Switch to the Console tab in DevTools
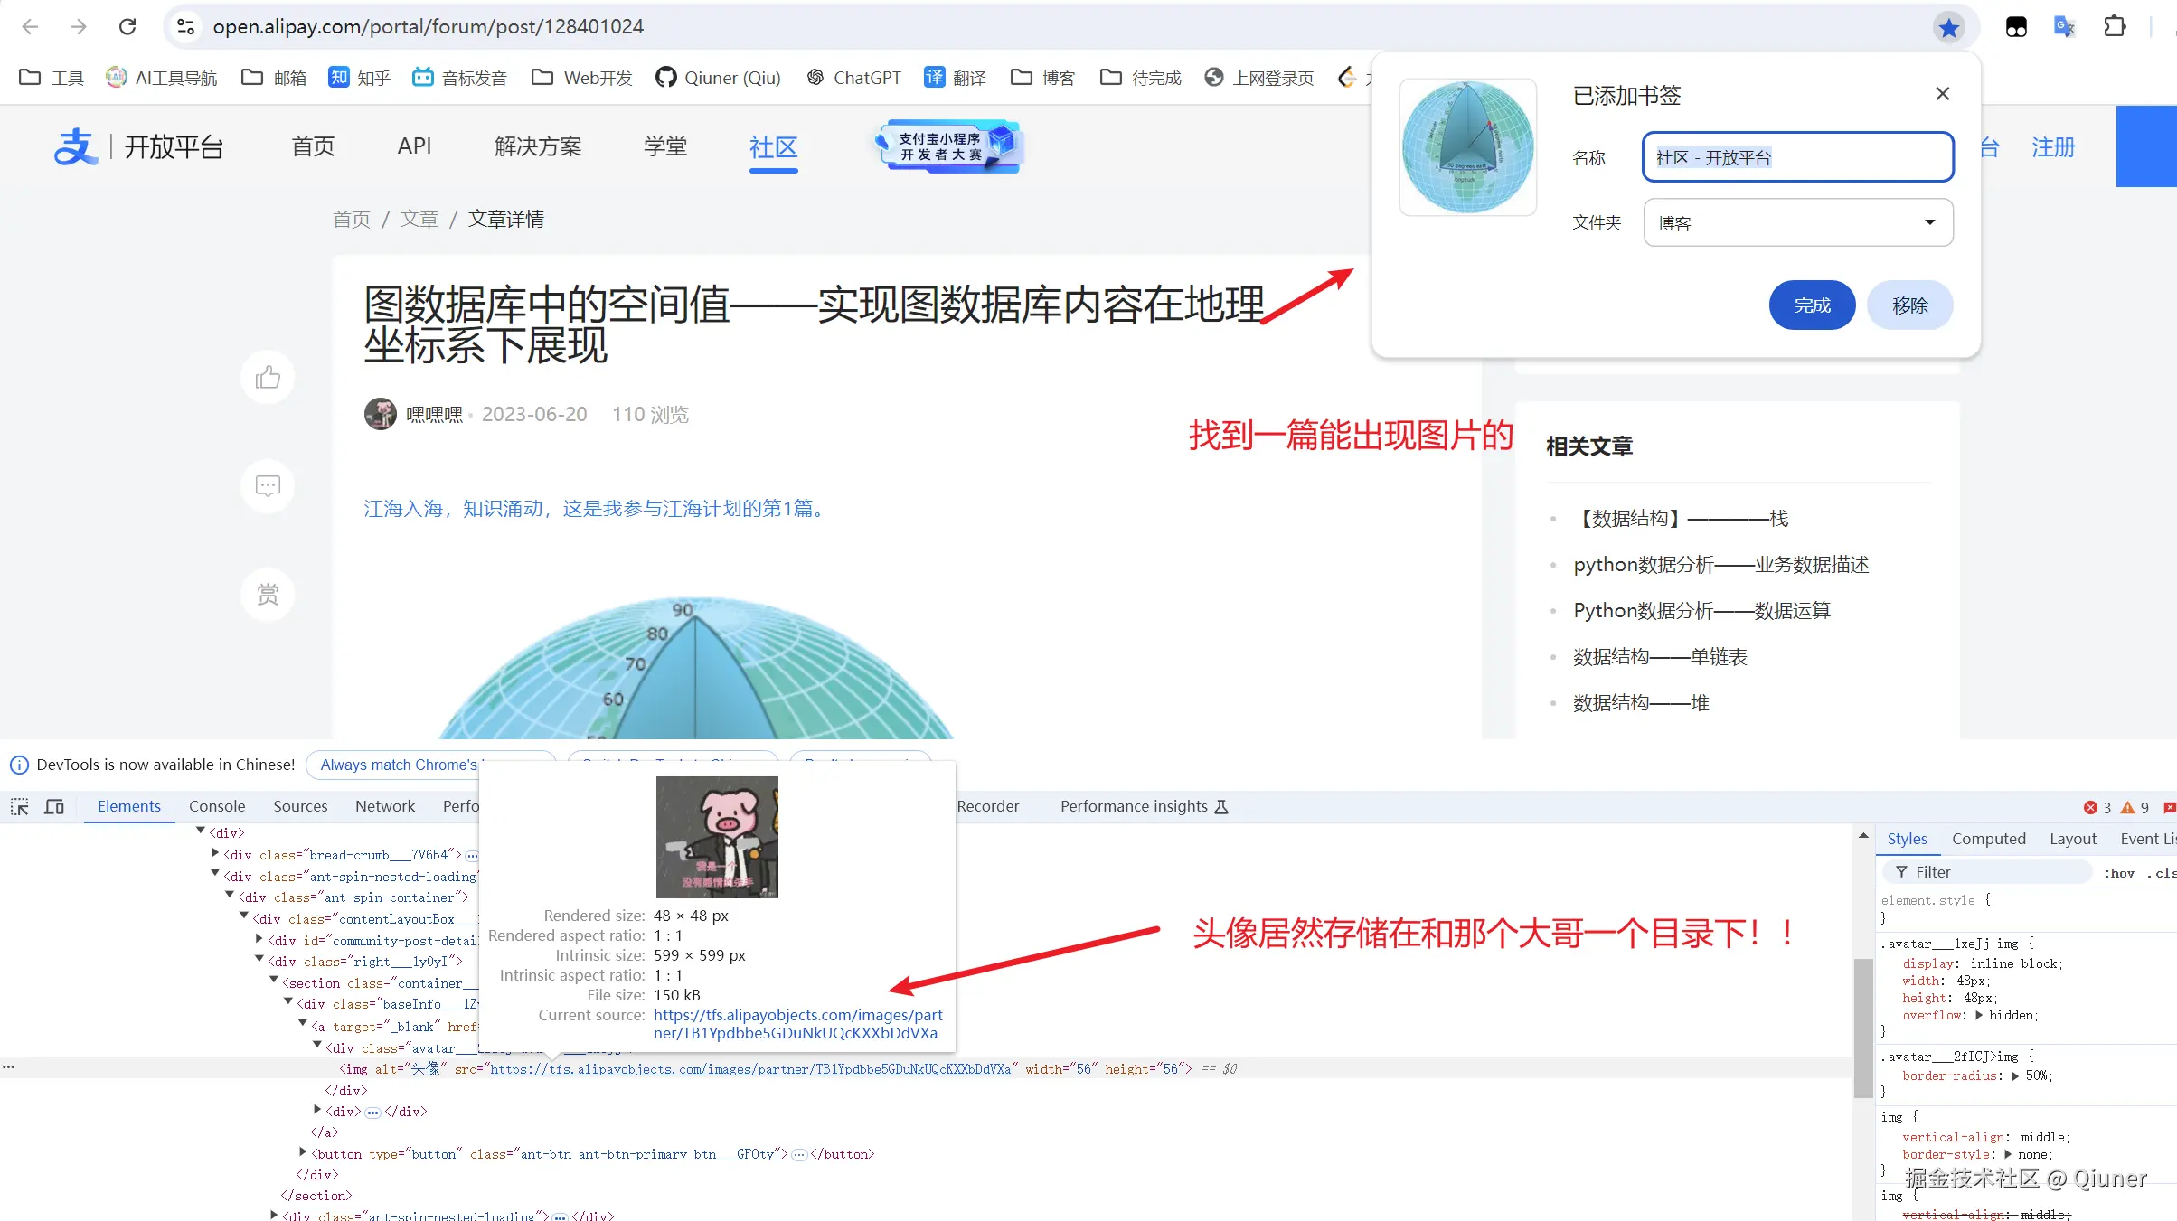This screenshot has height=1221, width=2177. pos(217,806)
